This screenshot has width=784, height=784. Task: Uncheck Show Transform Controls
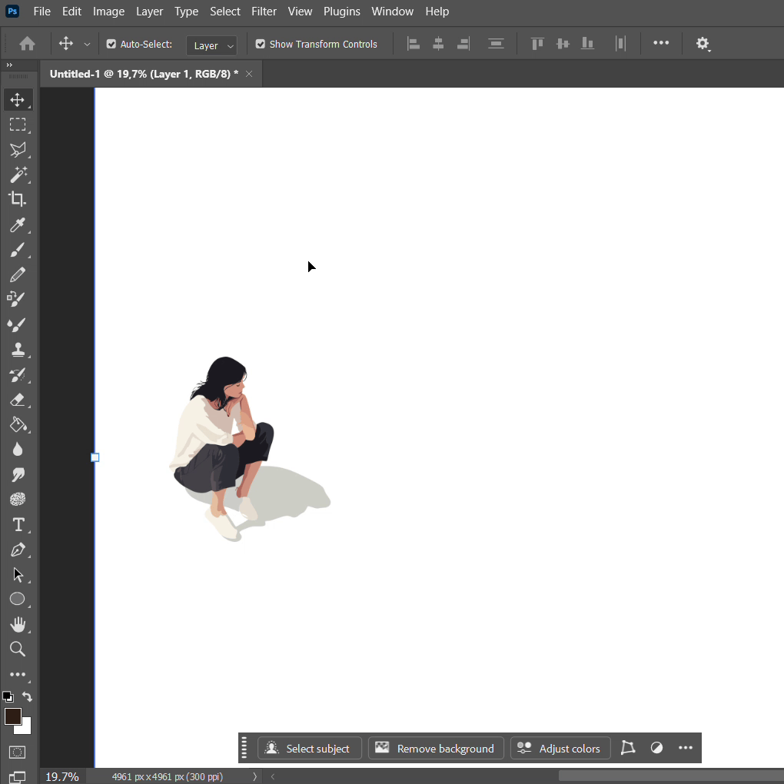[x=261, y=45]
